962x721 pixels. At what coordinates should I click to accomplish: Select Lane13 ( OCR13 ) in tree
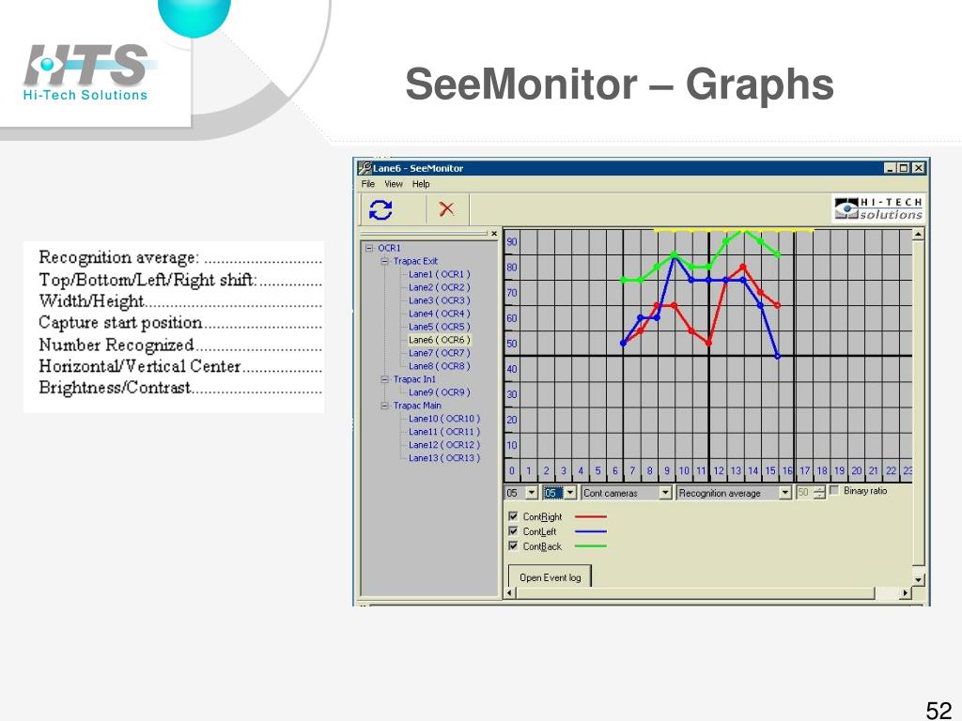click(x=444, y=458)
